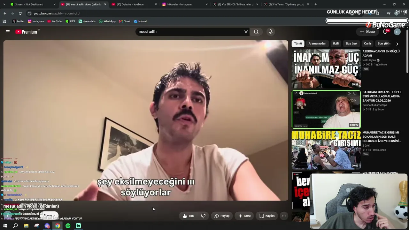Open the Windows Start menu
This screenshot has height=230, width=409.
click(5, 226)
